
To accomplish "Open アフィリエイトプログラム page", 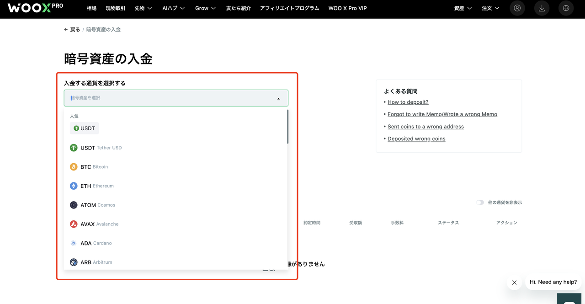I will point(289,8).
